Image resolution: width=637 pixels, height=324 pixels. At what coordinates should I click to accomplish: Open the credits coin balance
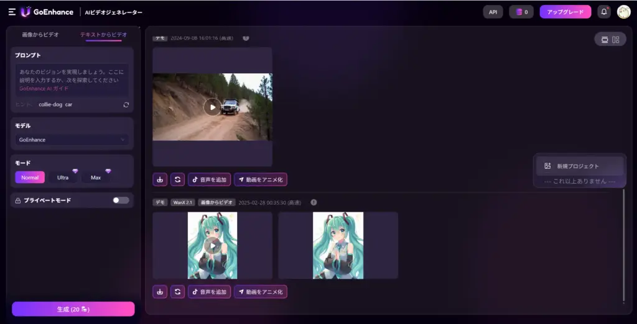[x=521, y=12]
